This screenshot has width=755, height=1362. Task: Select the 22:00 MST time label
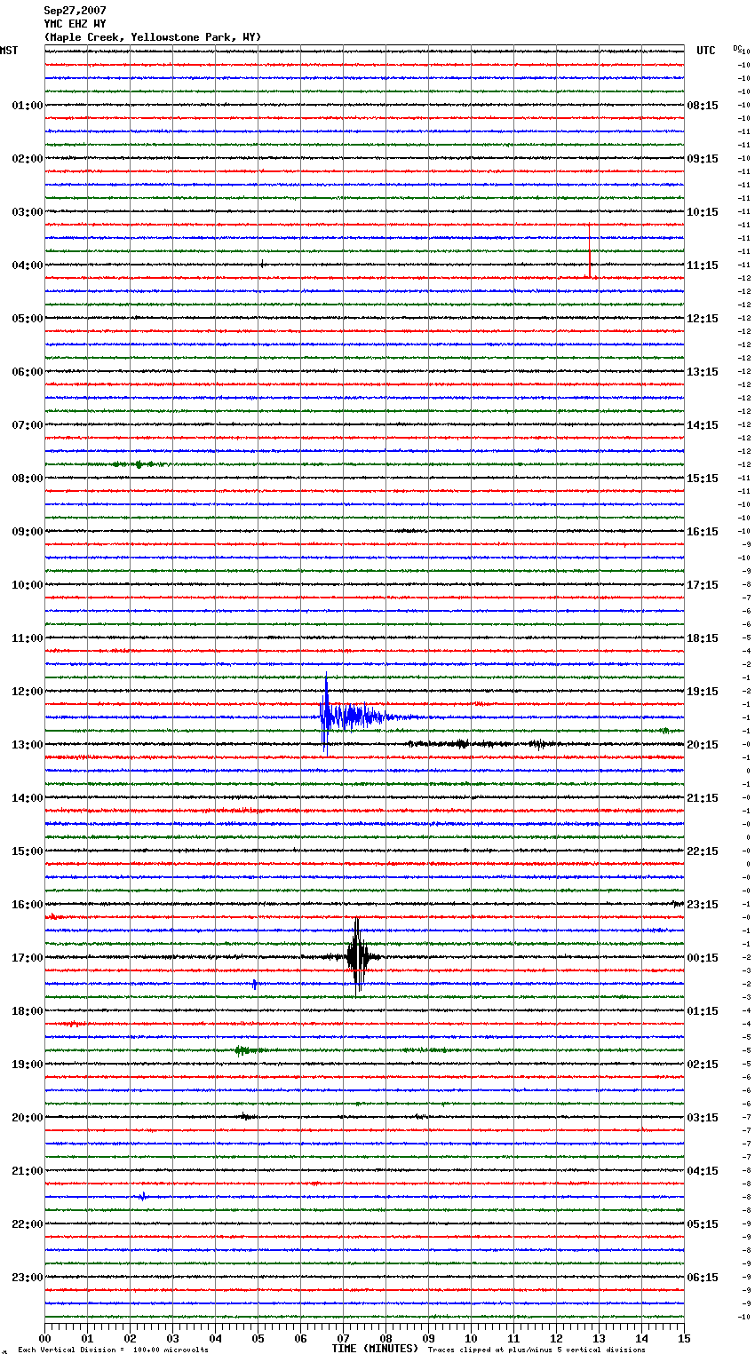coord(28,1224)
